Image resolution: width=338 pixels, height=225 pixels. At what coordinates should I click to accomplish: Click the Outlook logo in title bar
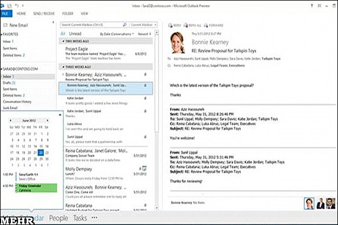coord(3,6)
